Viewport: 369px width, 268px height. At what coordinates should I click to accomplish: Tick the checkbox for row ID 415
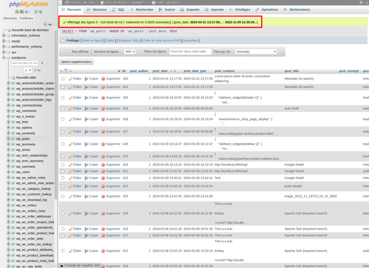(x=63, y=251)
